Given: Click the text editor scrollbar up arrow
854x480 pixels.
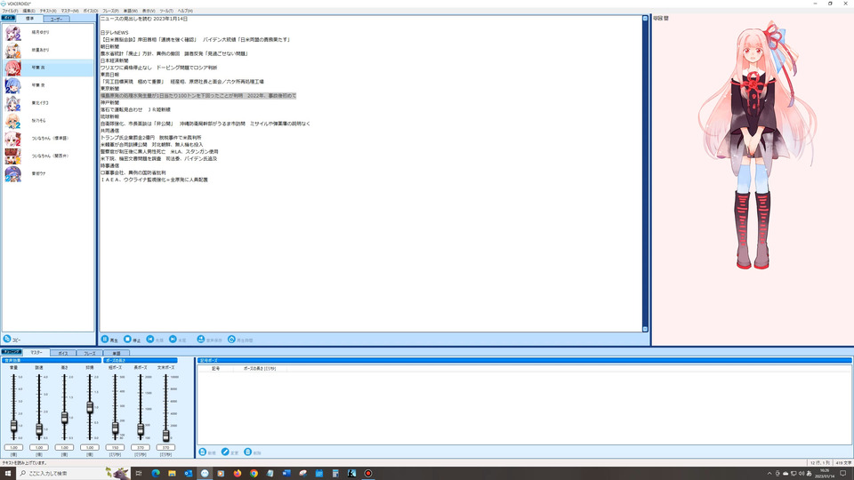Looking at the screenshot, I should pos(646,19).
